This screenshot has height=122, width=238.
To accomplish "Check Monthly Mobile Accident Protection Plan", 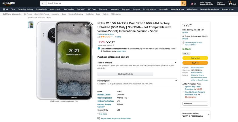I will [x=184, y=92].
